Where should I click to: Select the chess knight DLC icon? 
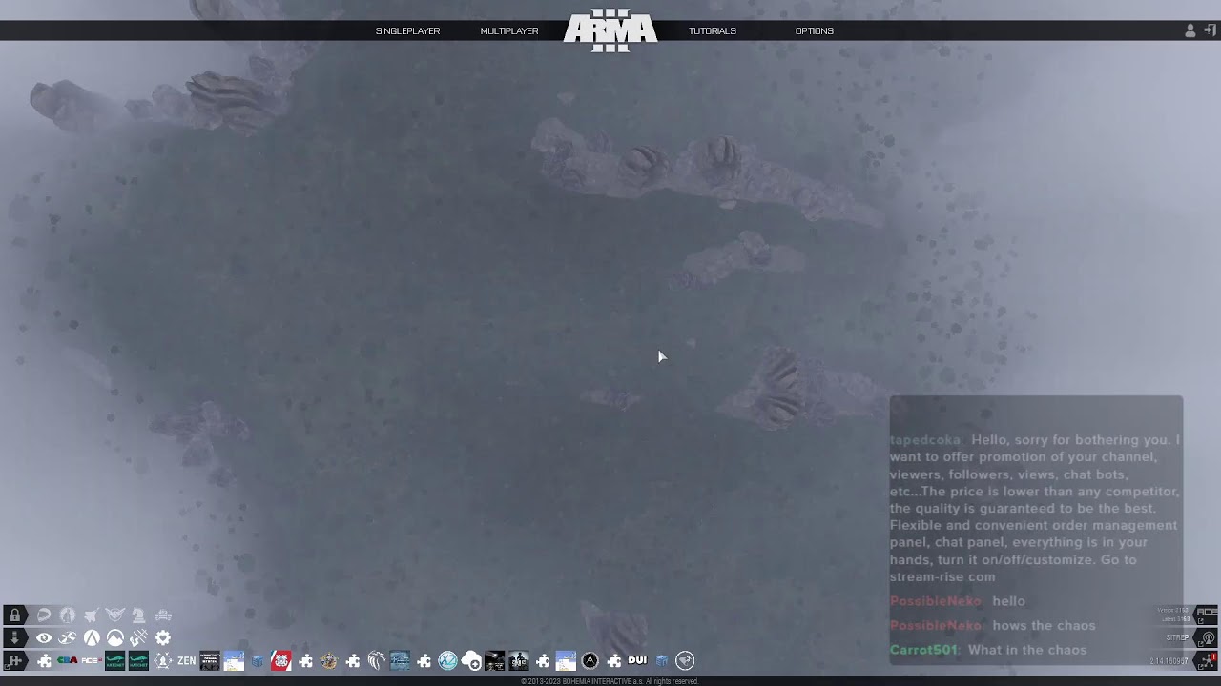(138, 615)
